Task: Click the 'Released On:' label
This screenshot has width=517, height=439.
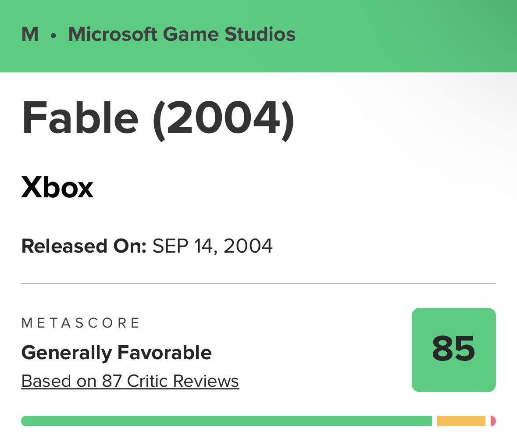Action: click(84, 246)
